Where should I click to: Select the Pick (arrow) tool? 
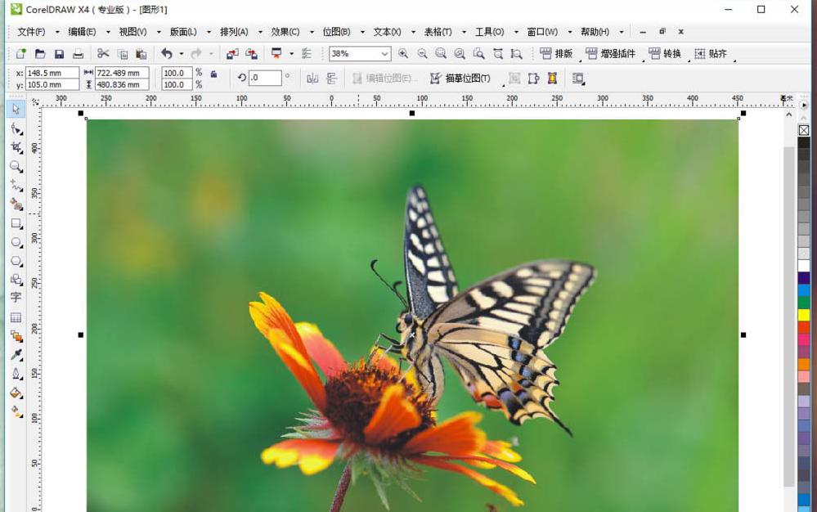[x=16, y=109]
